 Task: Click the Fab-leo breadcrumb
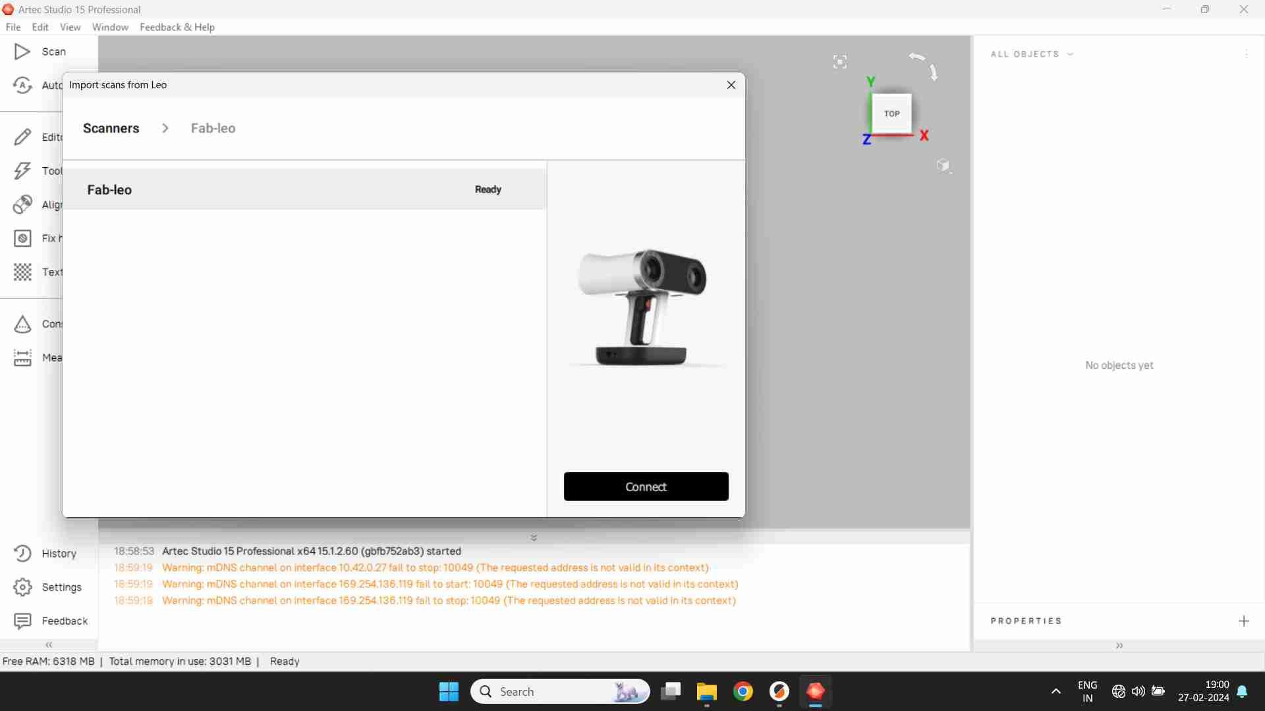point(213,128)
